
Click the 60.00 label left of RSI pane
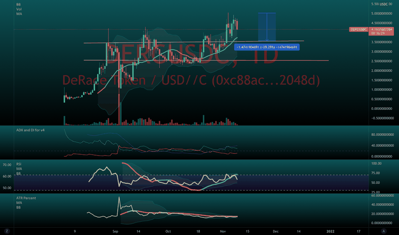[x=7, y=176]
